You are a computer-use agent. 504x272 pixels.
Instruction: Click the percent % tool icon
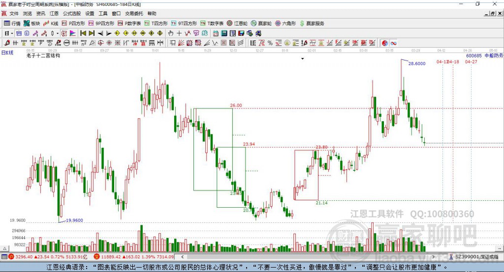tap(270, 43)
